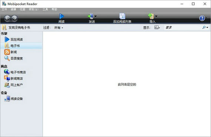Click the 阅读设备 device icon
This screenshot has height=137, width=211.
pos(7,99)
